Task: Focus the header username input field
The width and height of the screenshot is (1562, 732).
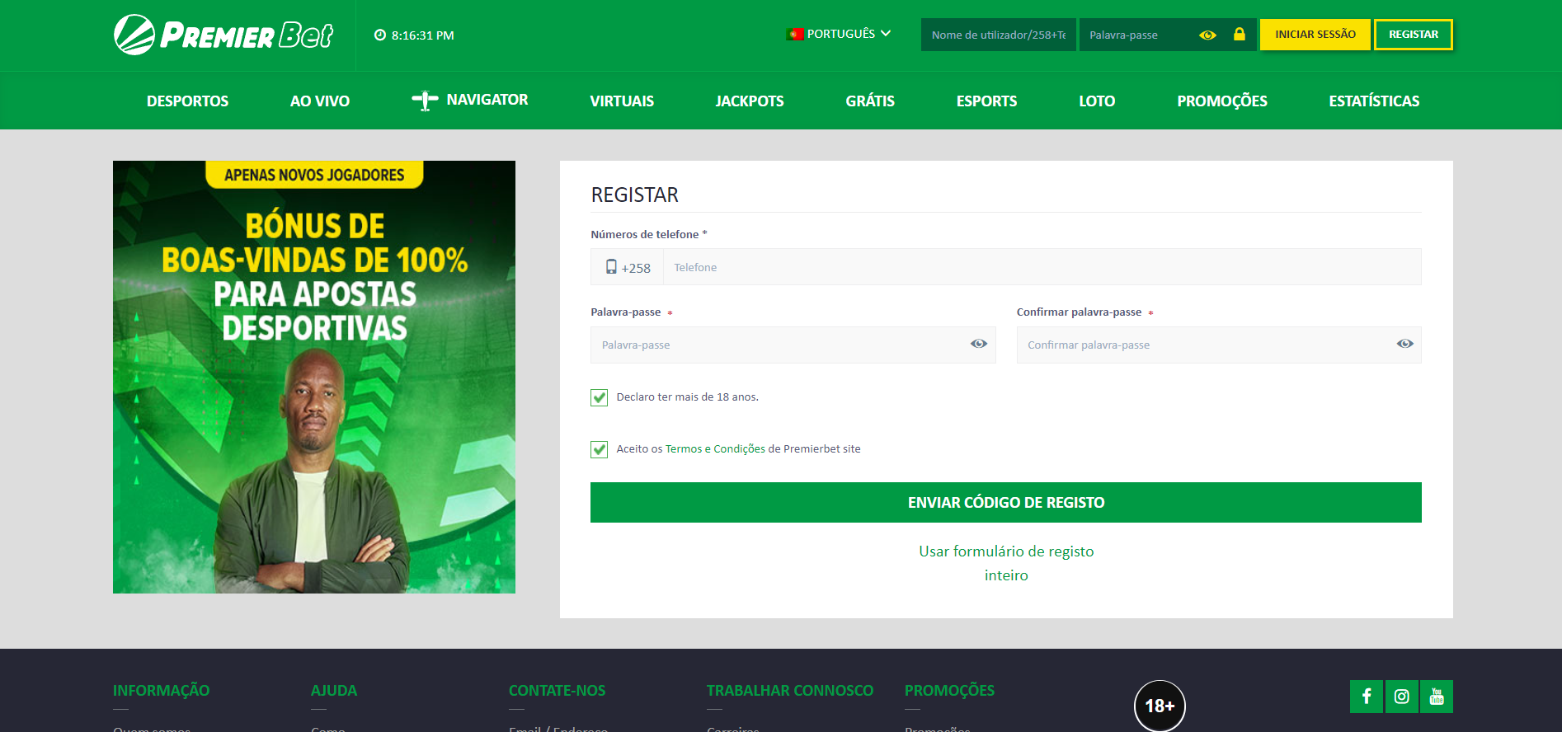Action: pos(999,35)
